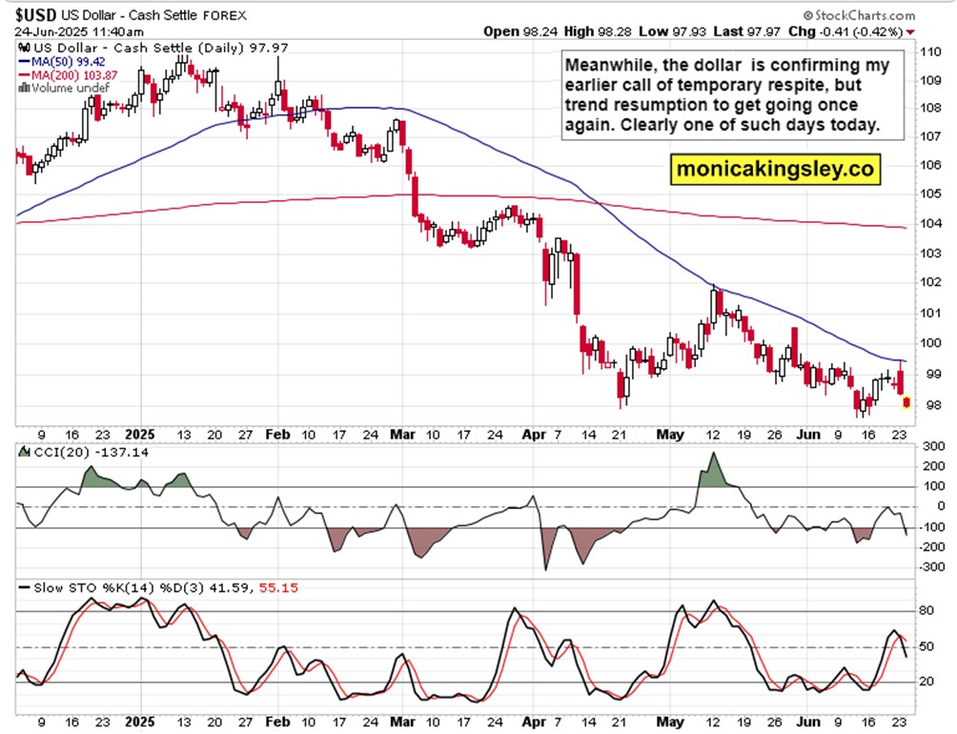Open the monicakingsley.co yellow link box
The width and height of the screenshot is (957, 734).
[775, 169]
